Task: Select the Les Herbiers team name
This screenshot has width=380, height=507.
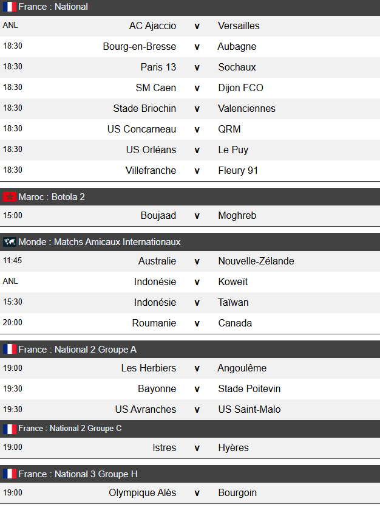Action: [x=149, y=368]
